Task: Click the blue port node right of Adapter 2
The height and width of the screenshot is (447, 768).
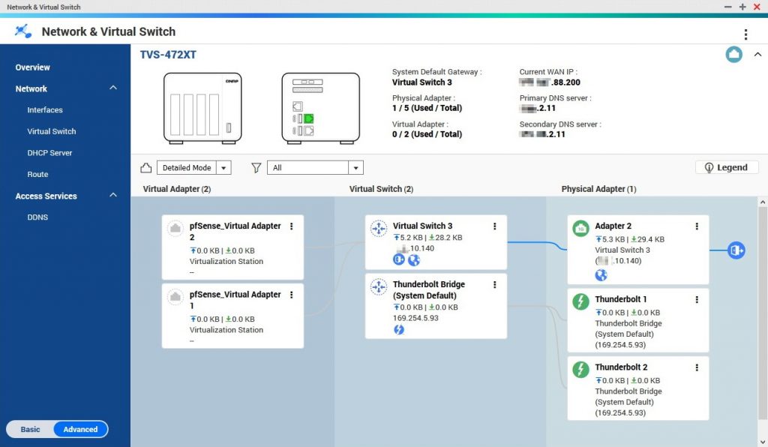Action: 736,250
